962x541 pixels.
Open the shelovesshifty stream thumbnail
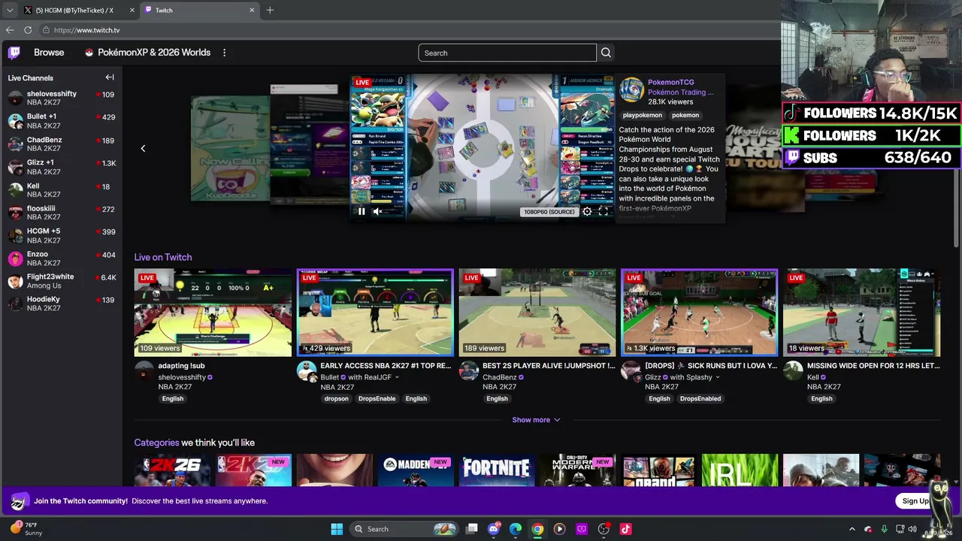click(213, 313)
